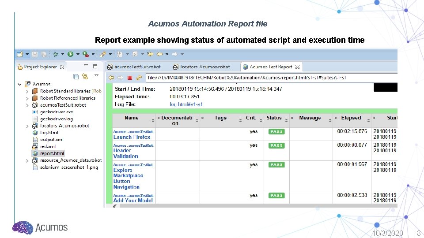Click the report URL address field
Viewport: 424px width, 238px height.
[x=272, y=78]
